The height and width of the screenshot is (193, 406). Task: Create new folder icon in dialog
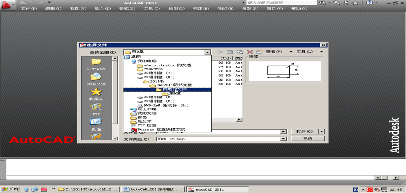[x=260, y=52]
